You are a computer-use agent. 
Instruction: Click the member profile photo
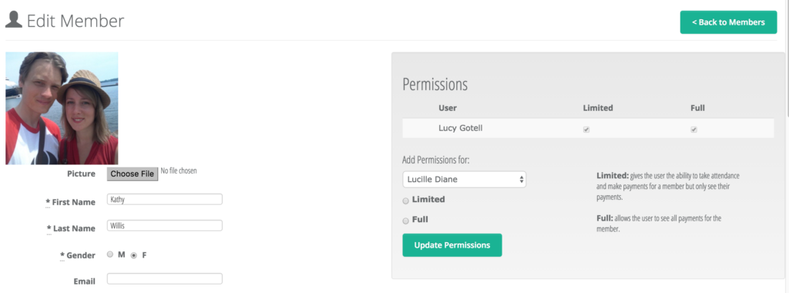pos(62,108)
